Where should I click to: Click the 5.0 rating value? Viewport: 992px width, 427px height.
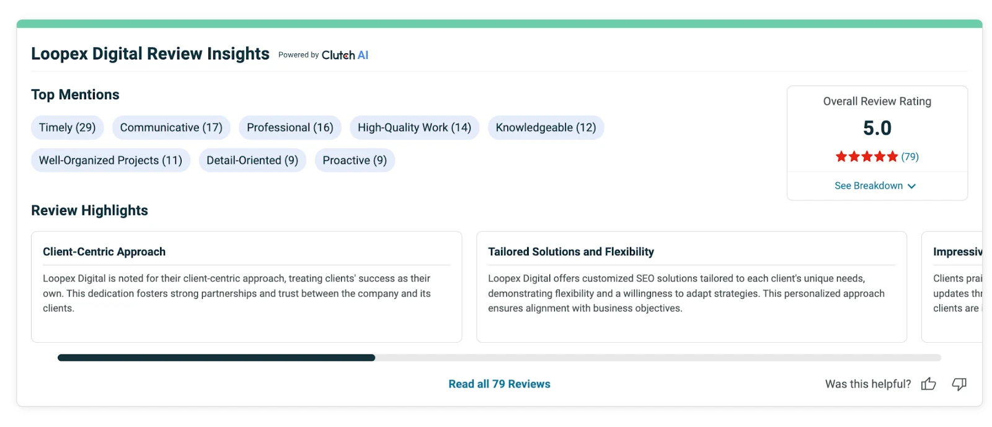[x=877, y=128]
